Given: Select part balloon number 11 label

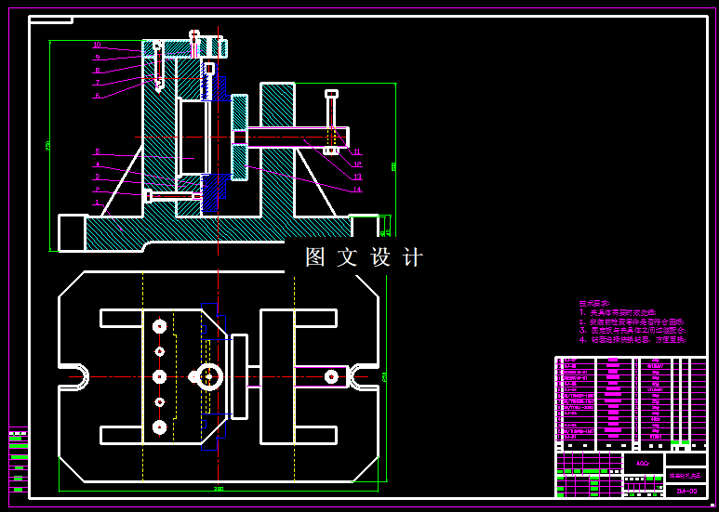Looking at the screenshot, I should coord(357,151).
